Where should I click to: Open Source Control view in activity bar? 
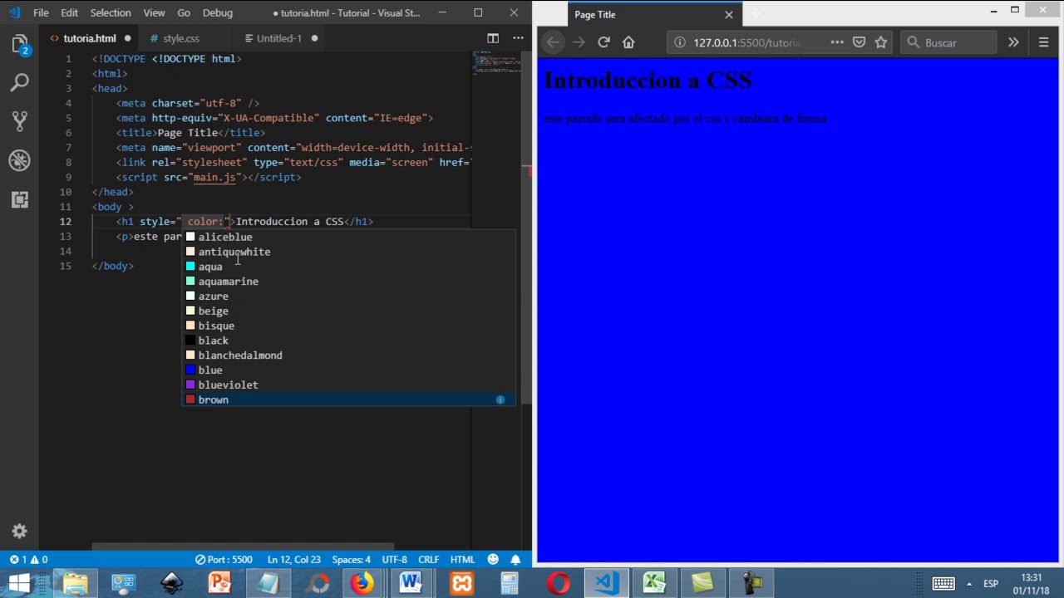click(20, 121)
